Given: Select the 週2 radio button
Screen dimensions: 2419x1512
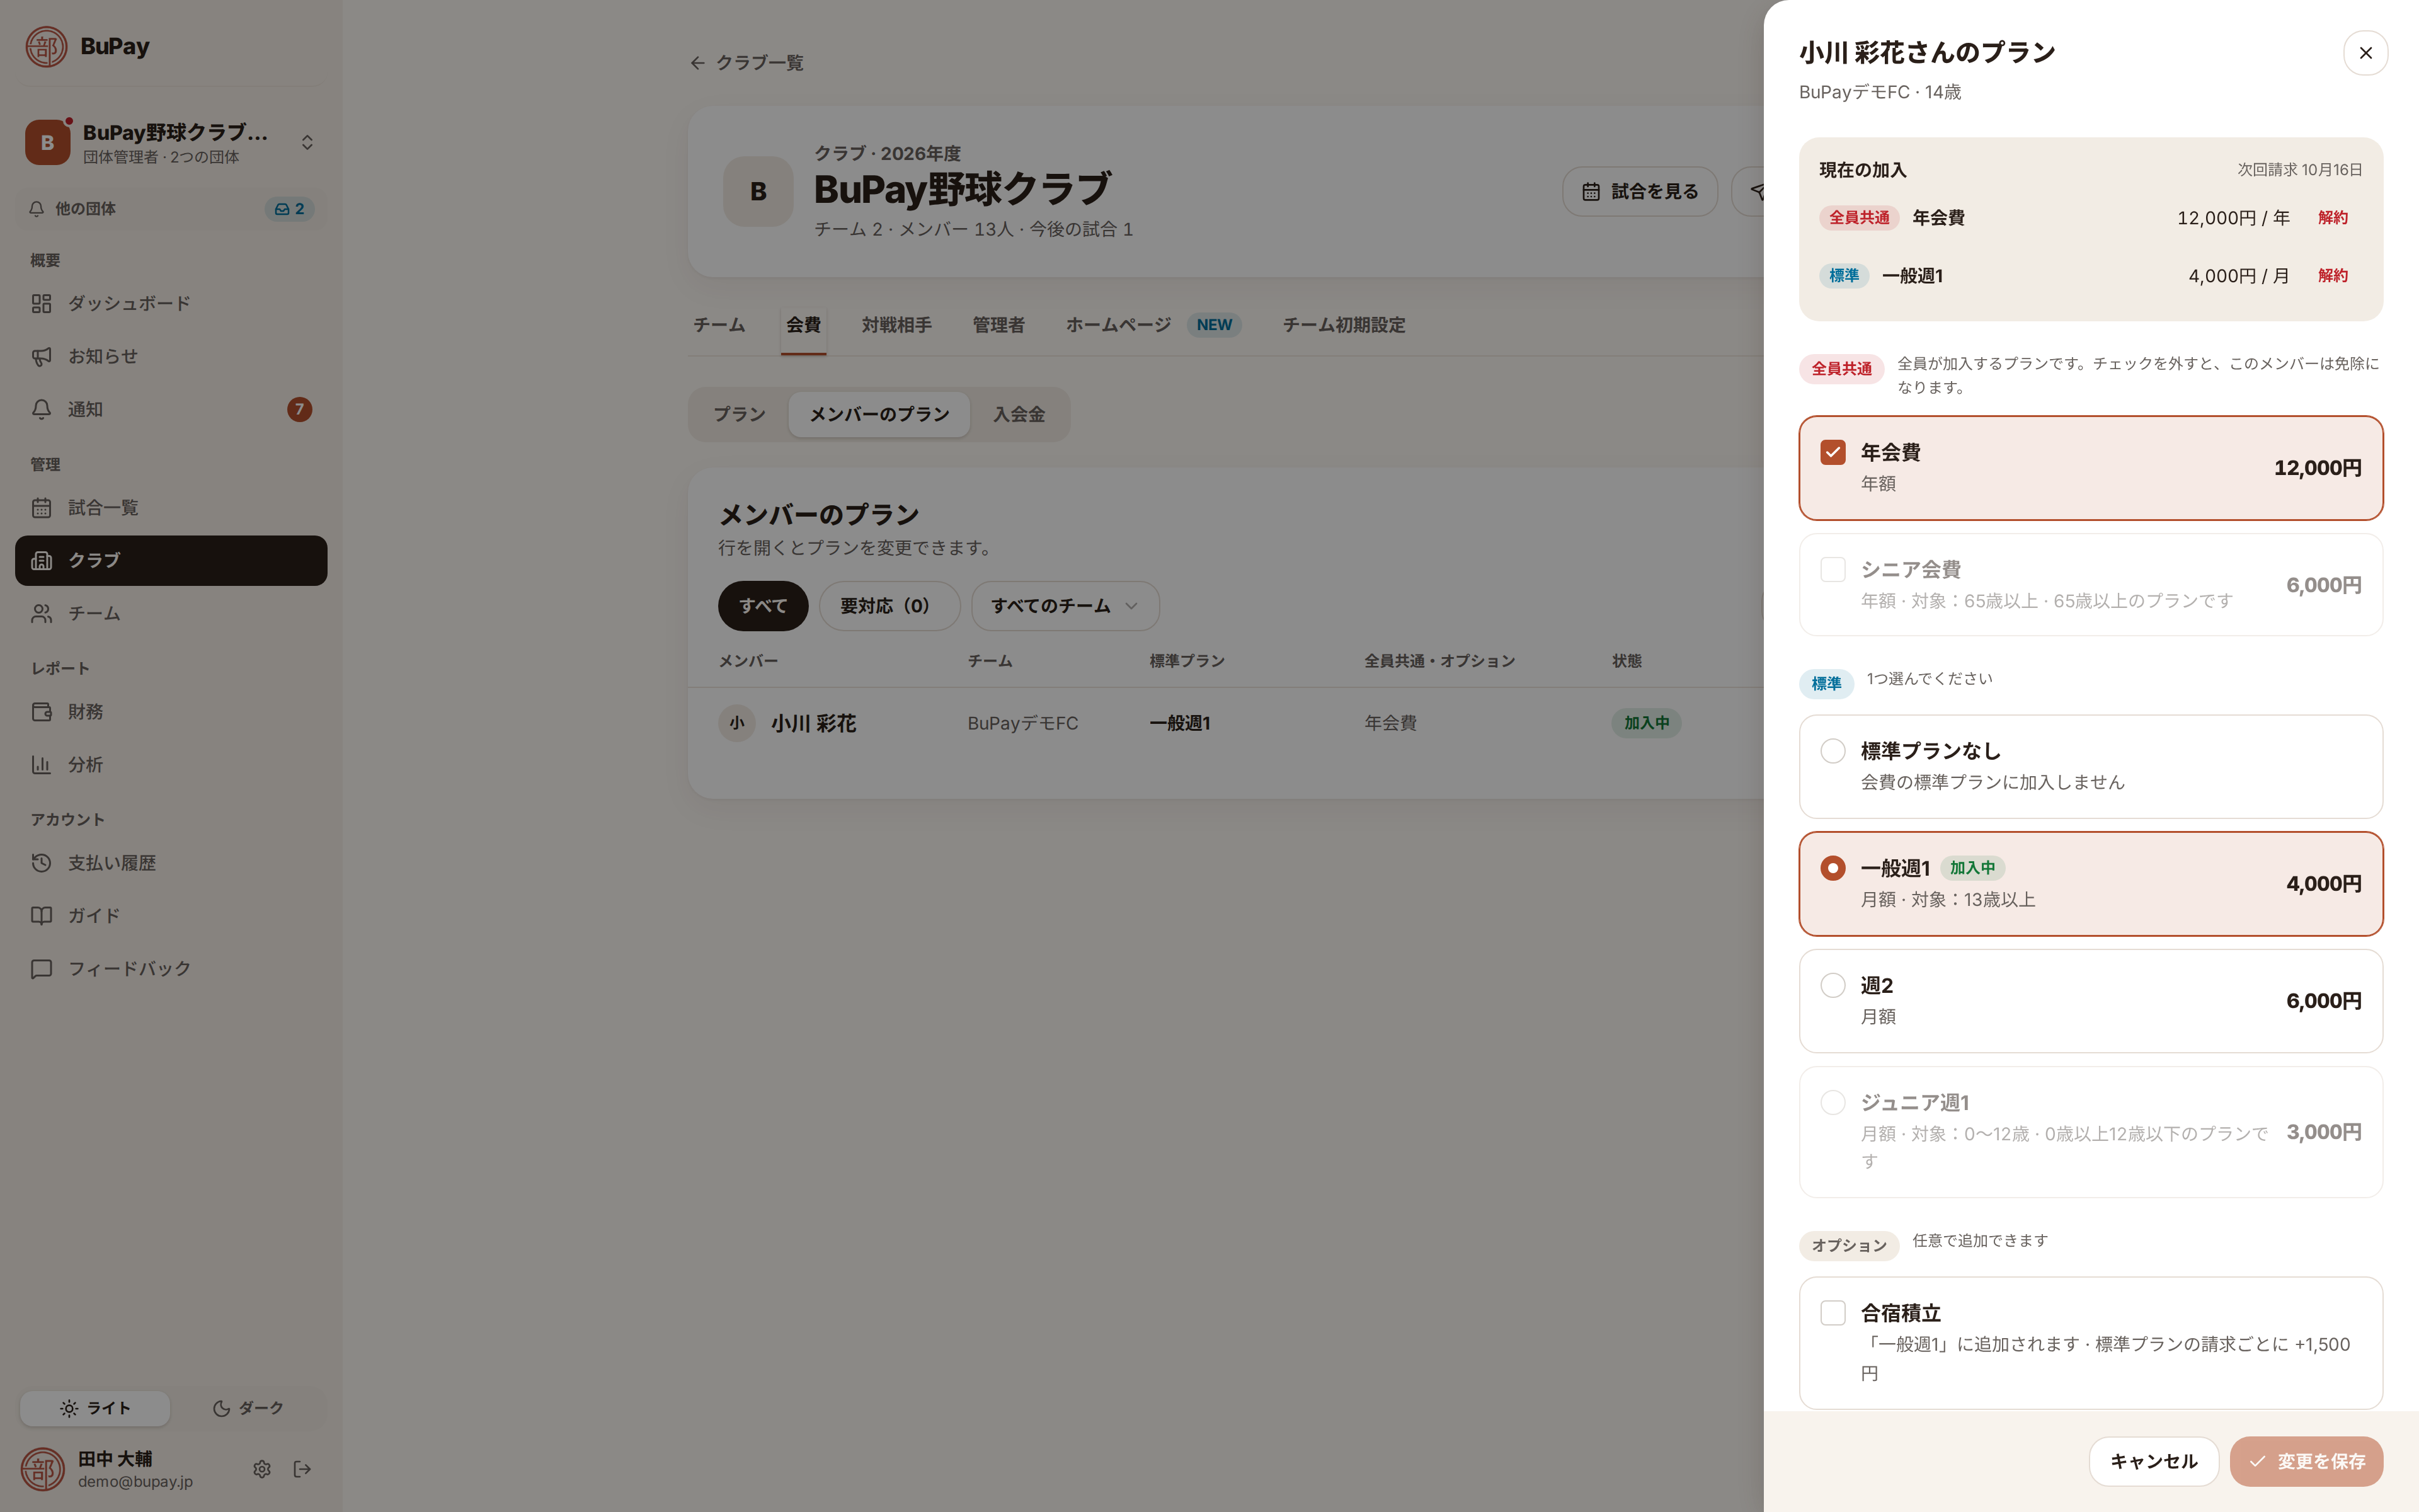Looking at the screenshot, I should tap(1833, 985).
